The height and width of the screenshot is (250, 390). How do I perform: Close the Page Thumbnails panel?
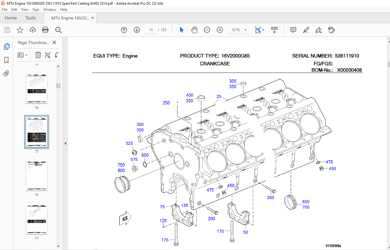(x=54, y=42)
